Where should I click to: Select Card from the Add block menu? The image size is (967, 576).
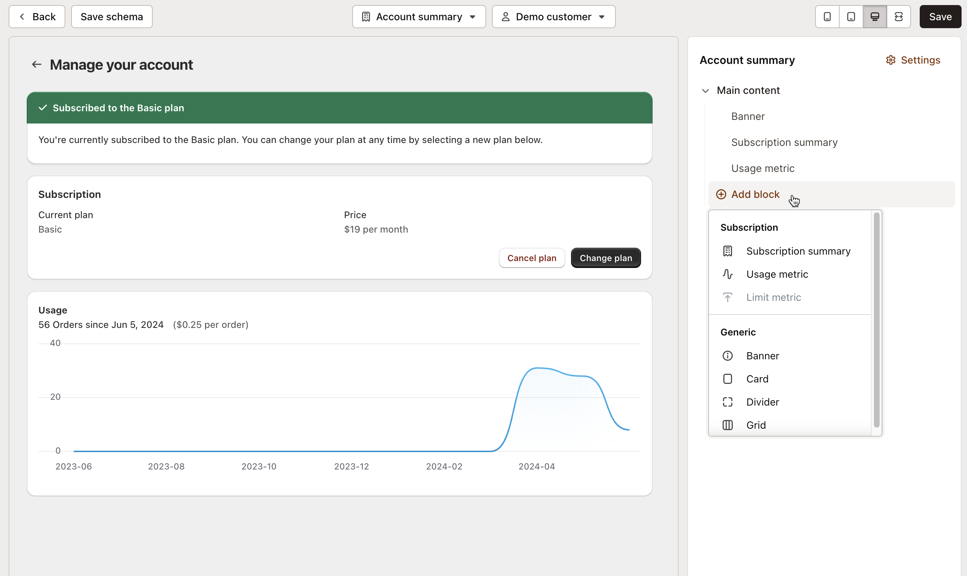tap(757, 378)
